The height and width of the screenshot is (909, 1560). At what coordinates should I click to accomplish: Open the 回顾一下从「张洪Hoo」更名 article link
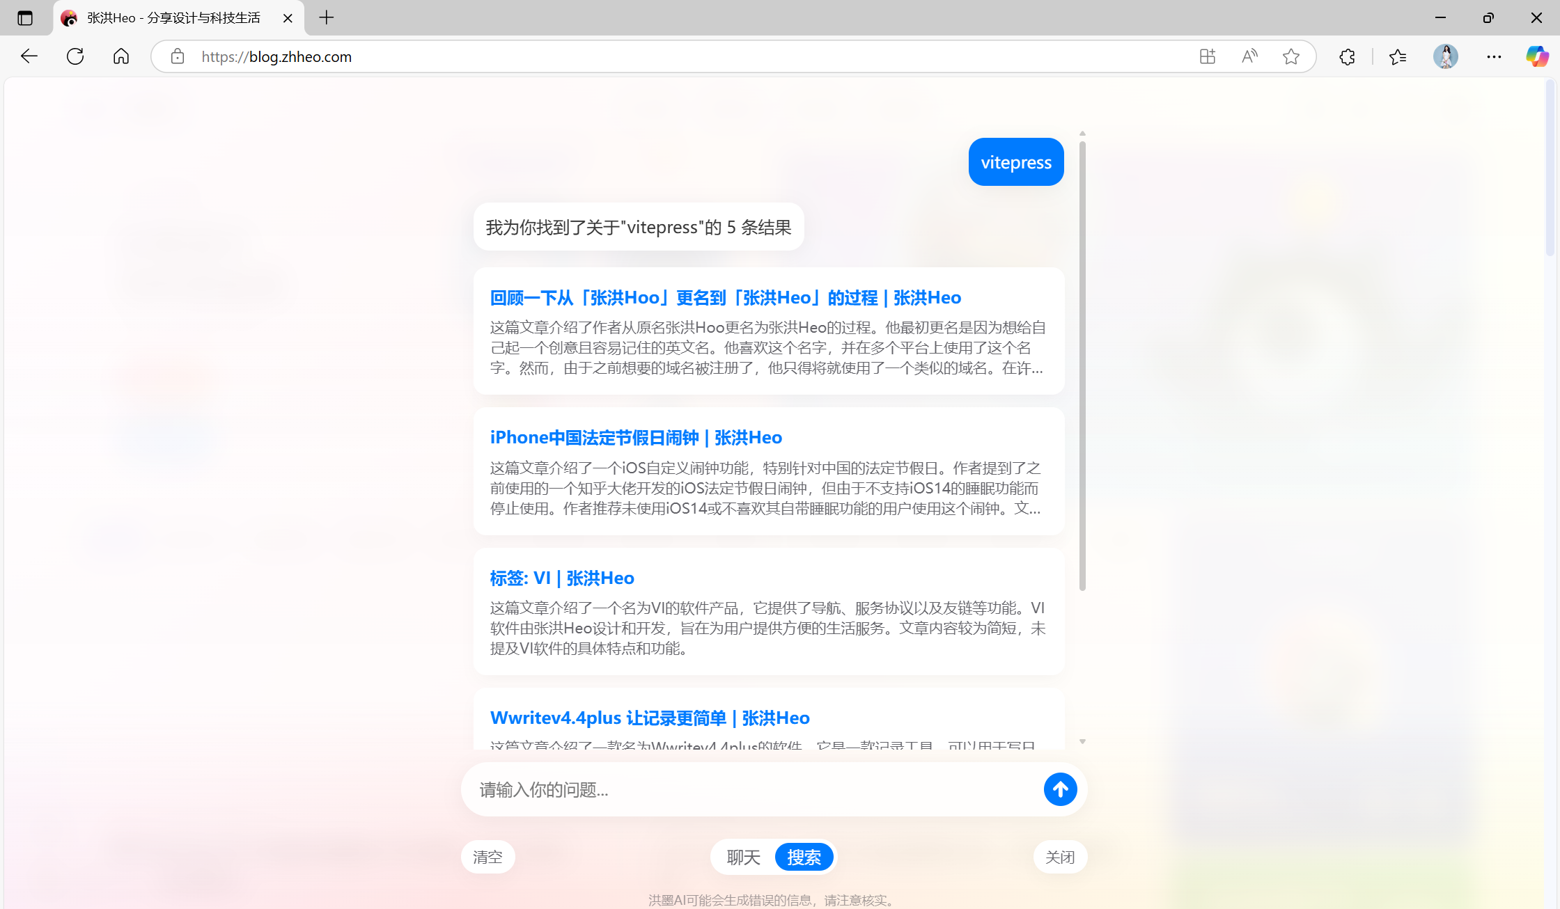click(725, 298)
